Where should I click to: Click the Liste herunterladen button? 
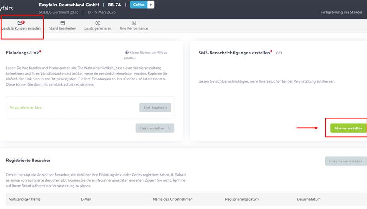click(346, 161)
